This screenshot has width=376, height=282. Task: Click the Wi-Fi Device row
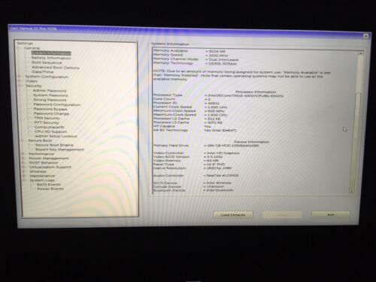point(193,183)
